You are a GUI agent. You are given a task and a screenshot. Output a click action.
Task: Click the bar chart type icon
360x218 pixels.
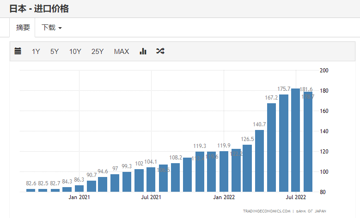(143, 51)
